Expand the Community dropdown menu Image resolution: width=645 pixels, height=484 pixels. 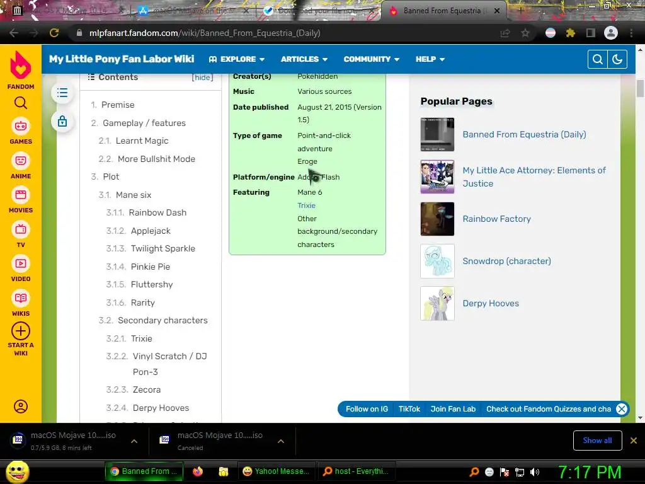(x=372, y=59)
